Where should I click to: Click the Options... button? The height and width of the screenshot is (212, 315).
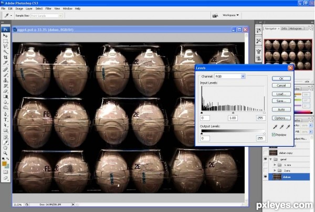(x=281, y=118)
